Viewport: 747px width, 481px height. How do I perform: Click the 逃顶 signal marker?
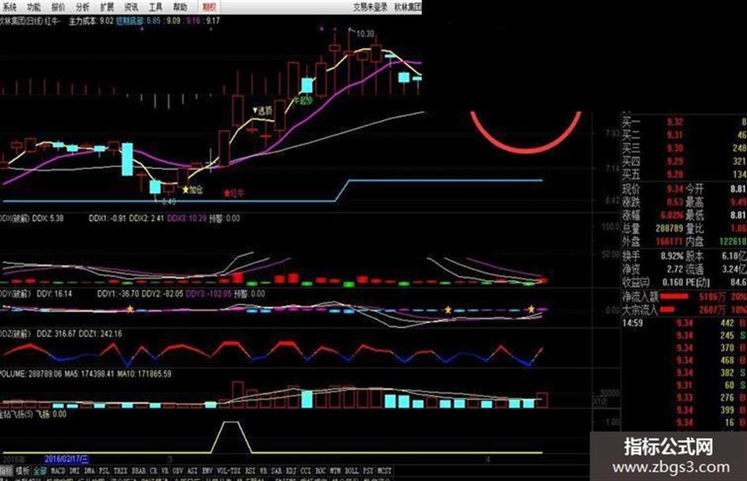(x=262, y=111)
